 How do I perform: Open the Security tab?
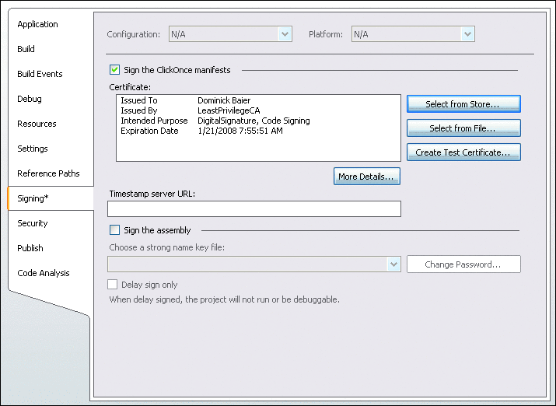32,223
